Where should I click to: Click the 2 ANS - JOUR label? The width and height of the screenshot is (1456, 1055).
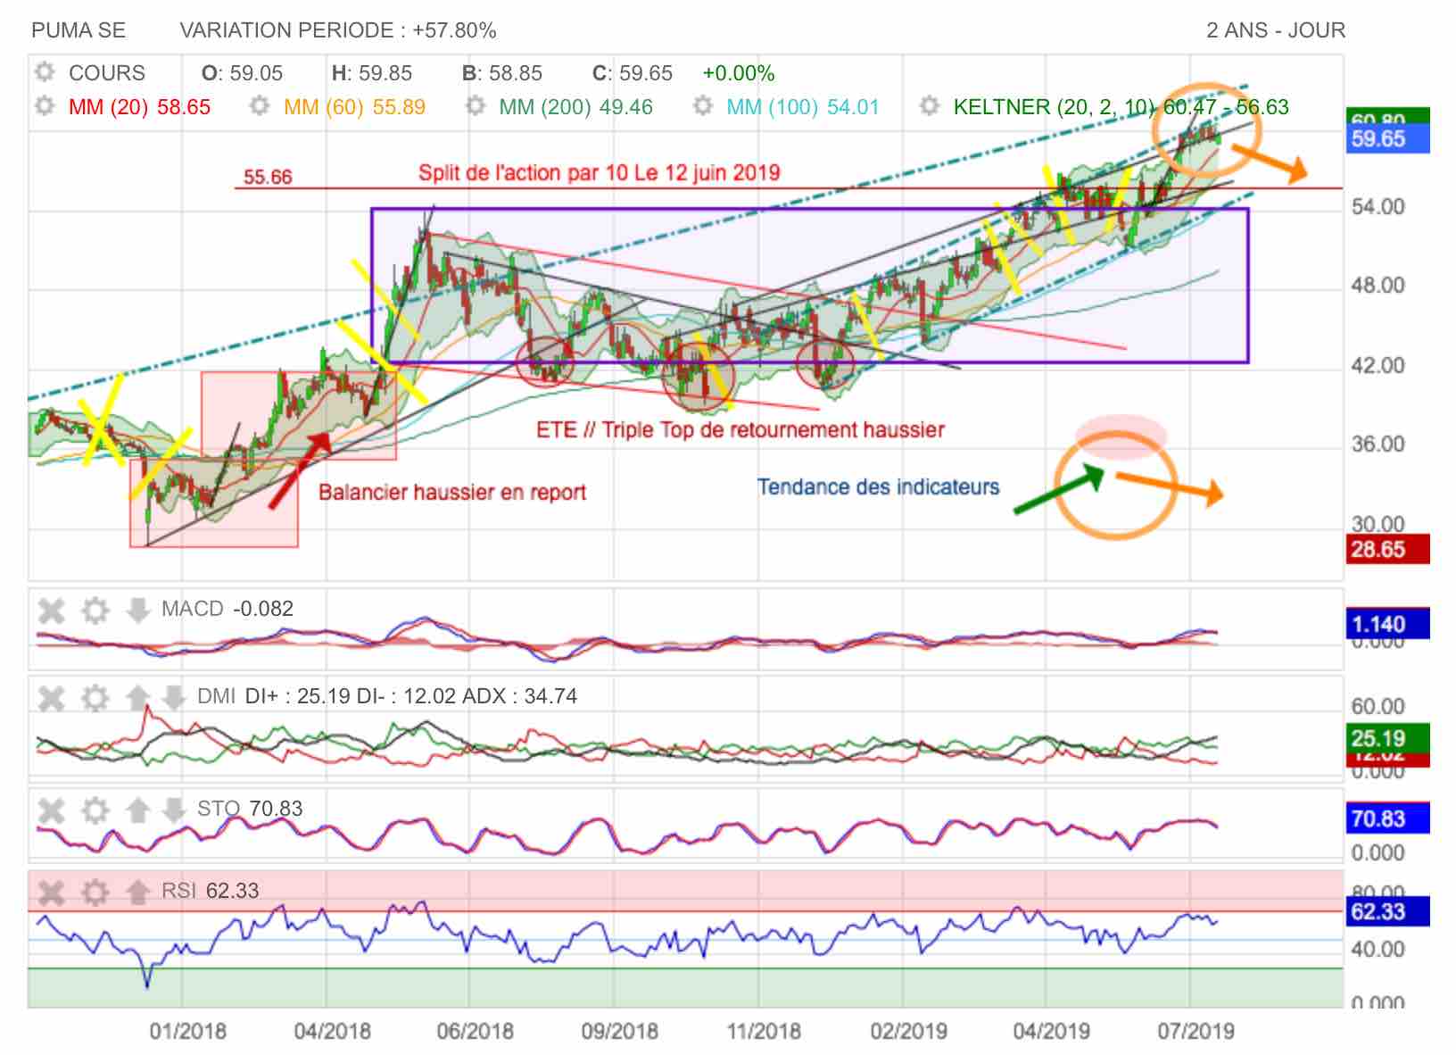[x=1276, y=30]
